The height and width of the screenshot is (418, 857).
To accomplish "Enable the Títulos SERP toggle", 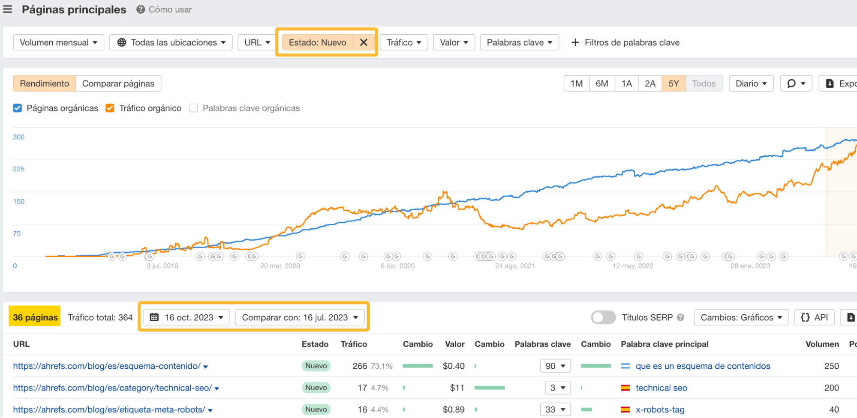I will tap(603, 317).
